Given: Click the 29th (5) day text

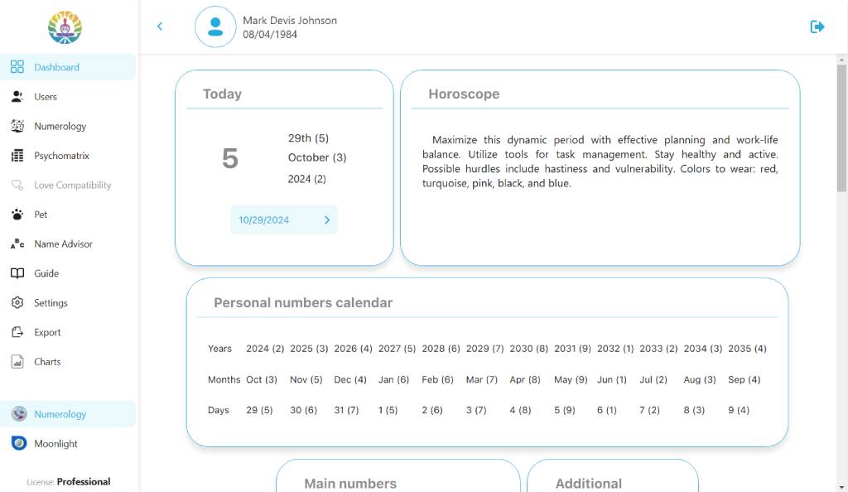Looking at the screenshot, I should 308,137.
